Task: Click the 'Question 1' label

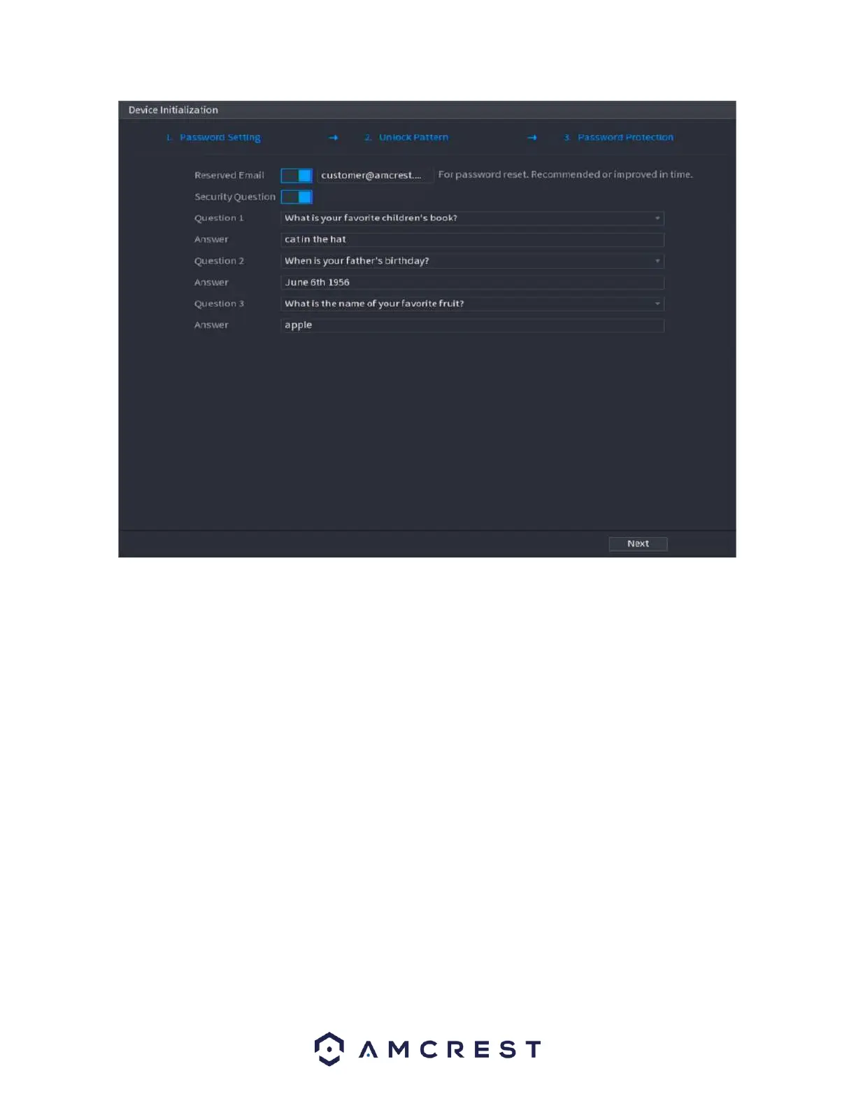Action: pos(219,218)
